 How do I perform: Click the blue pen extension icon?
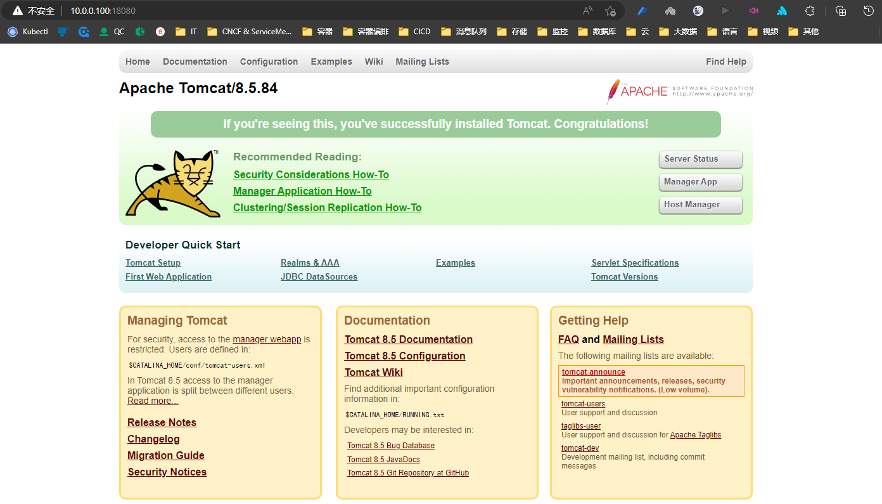[642, 11]
